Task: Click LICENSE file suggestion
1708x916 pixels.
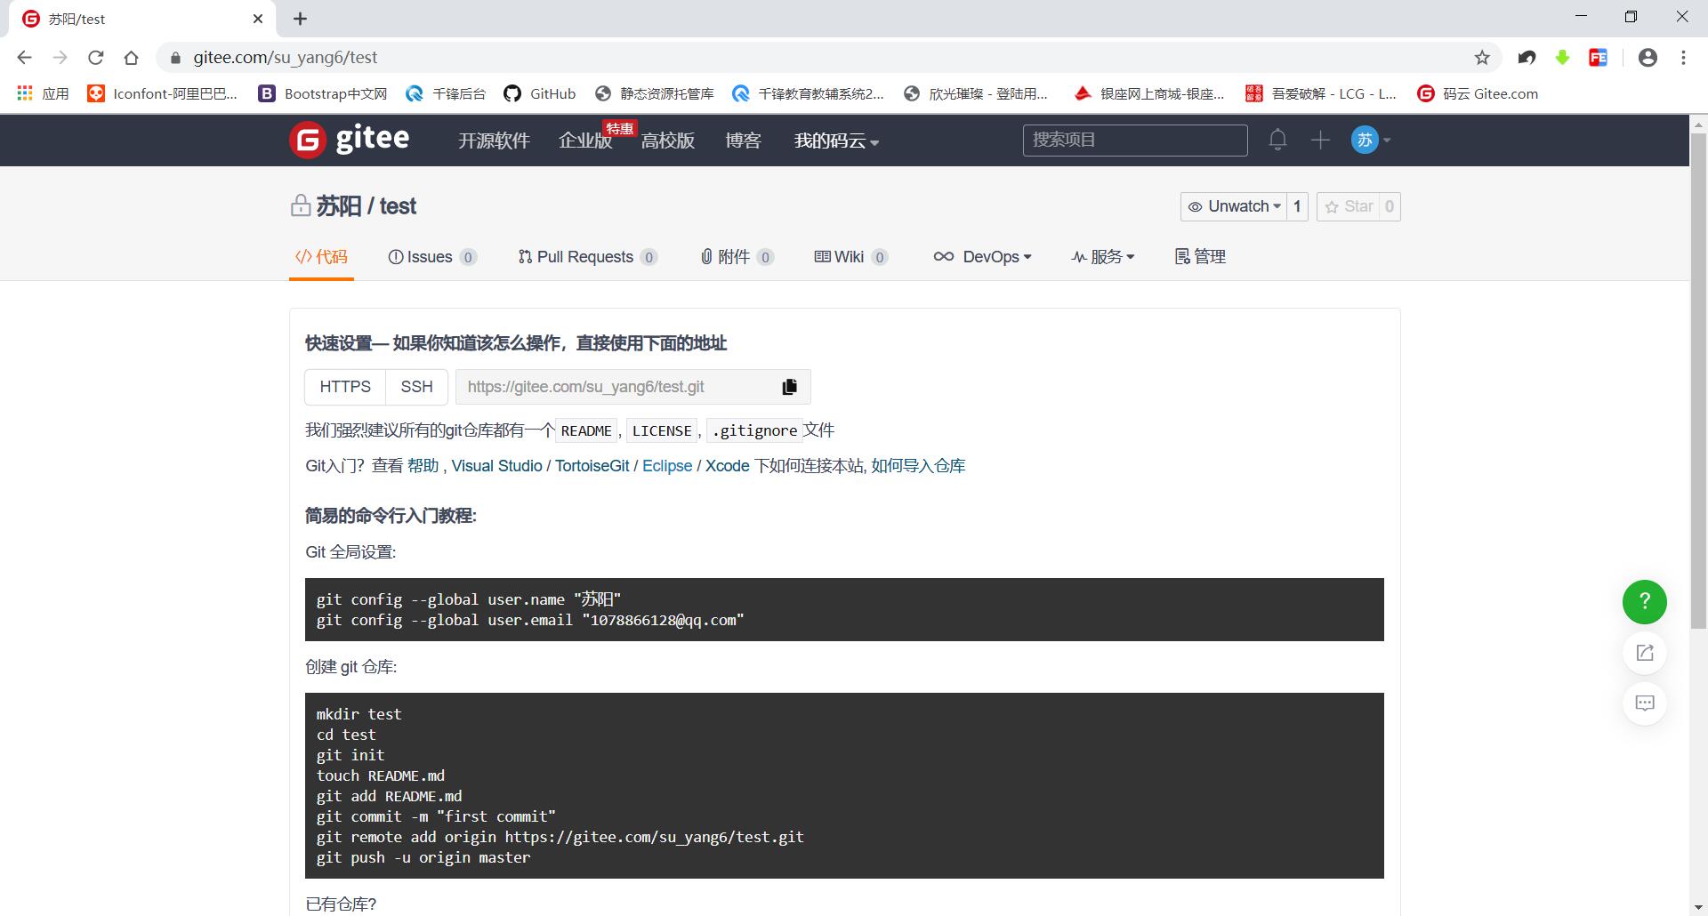Action: point(662,431)
